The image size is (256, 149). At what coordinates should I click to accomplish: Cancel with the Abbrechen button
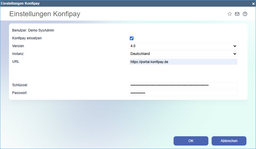click(229, 141)
